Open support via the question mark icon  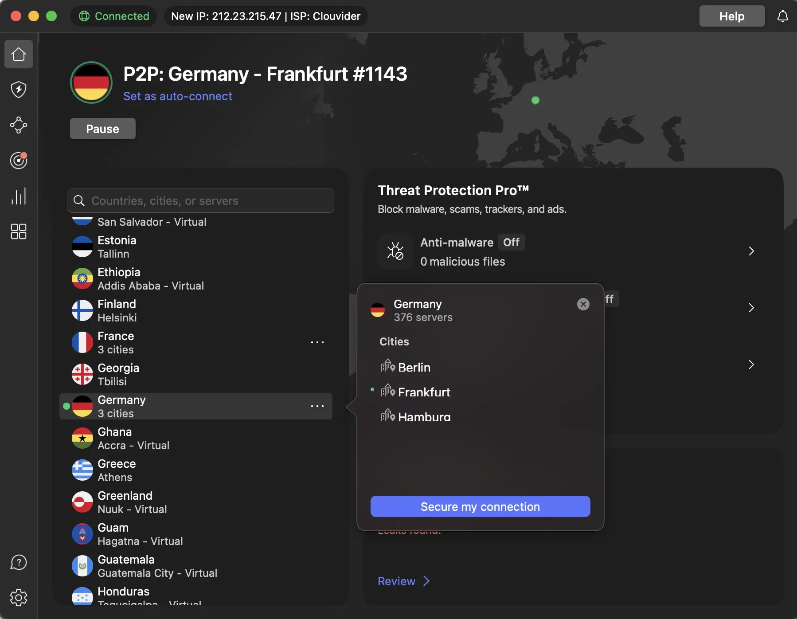tap(18, 562)
